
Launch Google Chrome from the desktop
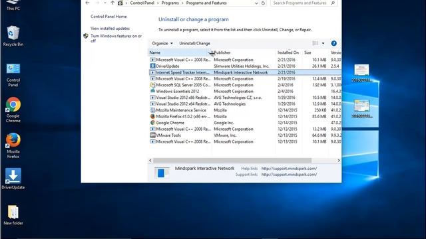click(13, 110)
